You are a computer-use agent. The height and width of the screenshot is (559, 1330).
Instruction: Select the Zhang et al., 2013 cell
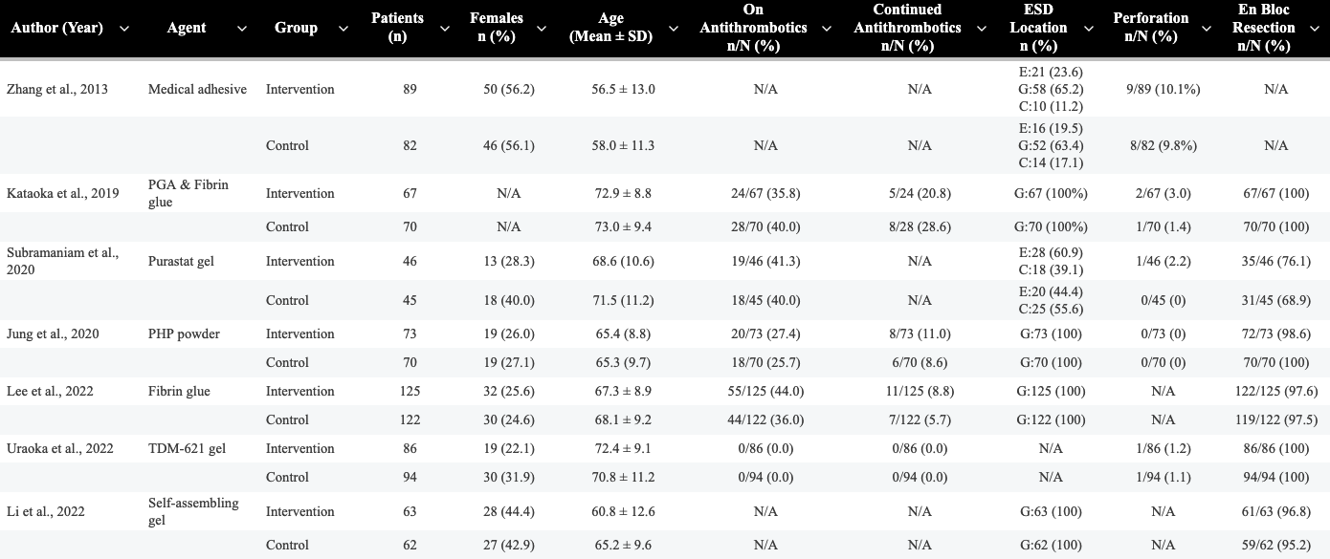point(57,89)
